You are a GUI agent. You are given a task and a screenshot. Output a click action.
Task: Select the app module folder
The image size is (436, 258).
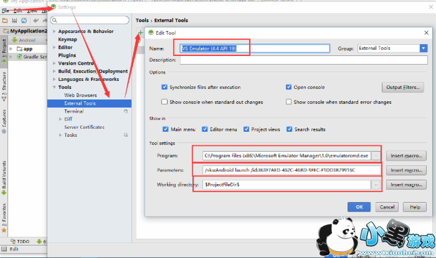point(25,49)
